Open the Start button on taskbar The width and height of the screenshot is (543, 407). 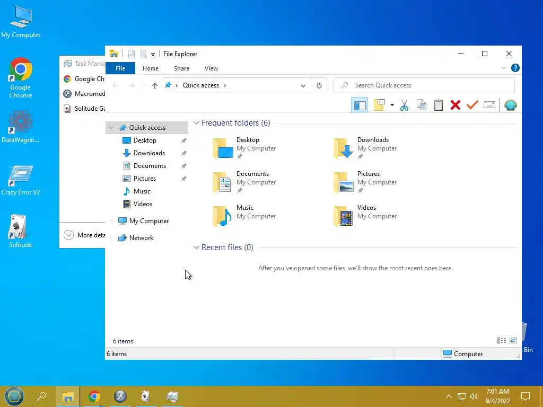(x=14, y=396)
